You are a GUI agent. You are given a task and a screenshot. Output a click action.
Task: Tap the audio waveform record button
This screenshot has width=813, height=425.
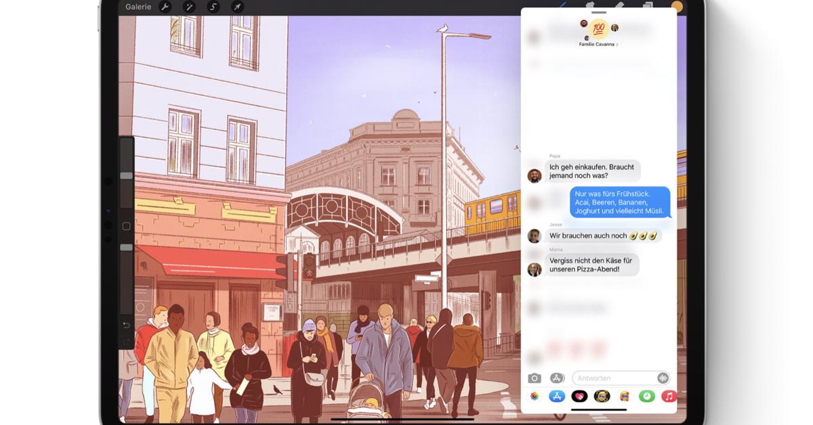(663, 378)
